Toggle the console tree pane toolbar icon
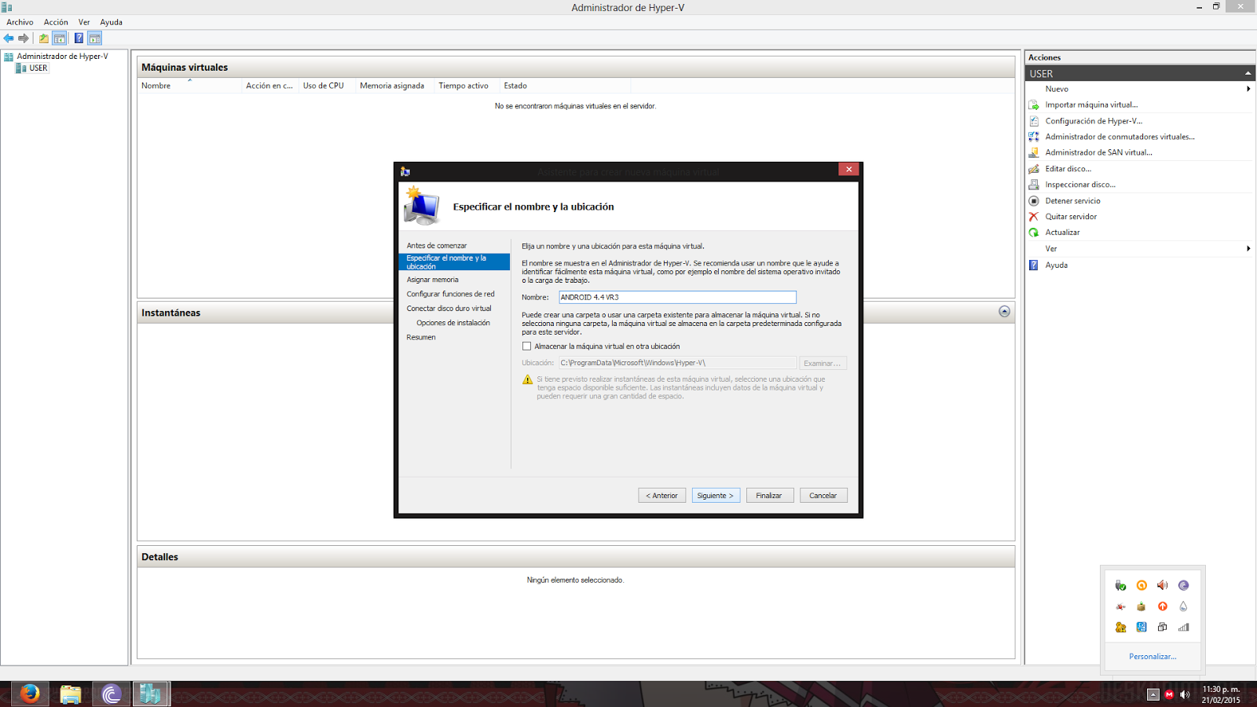1257x707 pixels. coord(59,38)
